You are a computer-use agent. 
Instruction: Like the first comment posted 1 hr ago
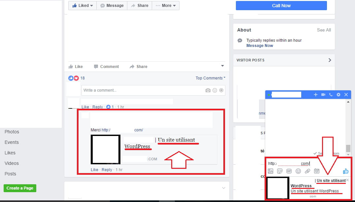tap(85, 107)
